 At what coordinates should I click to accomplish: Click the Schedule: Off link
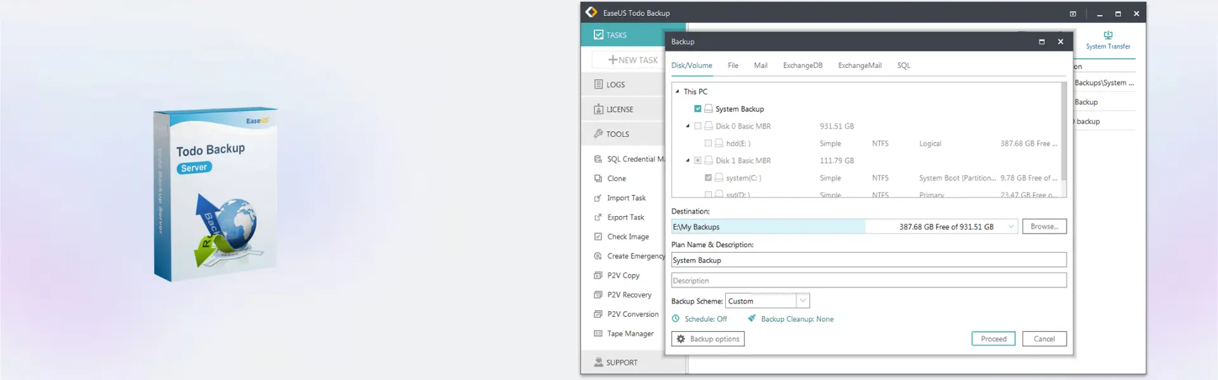(x=705, y=319)
